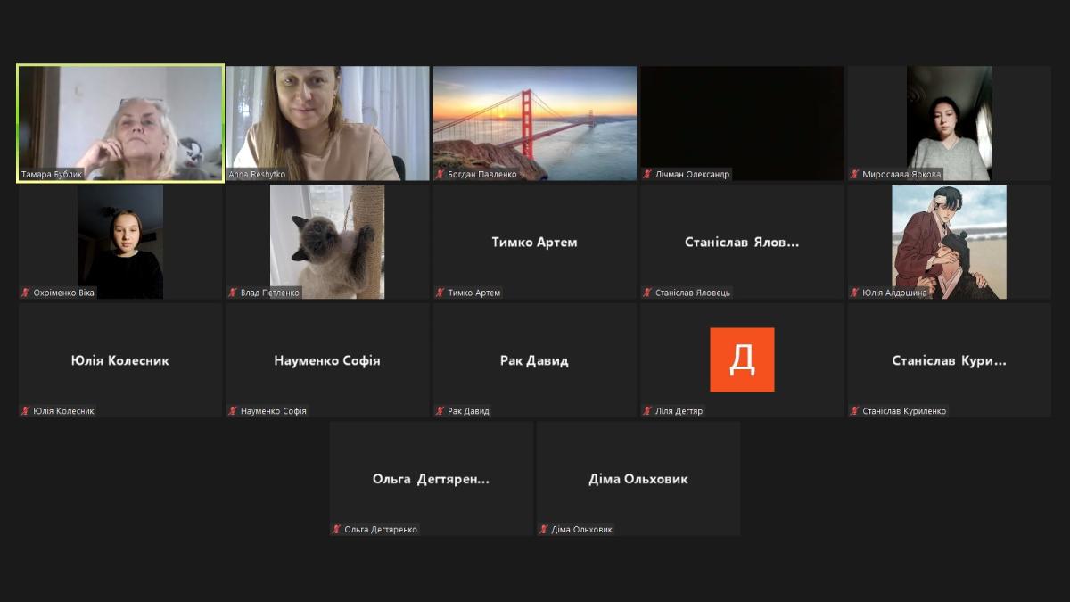Click the Станіслав Яловець bottom name label

click(693, 293)
